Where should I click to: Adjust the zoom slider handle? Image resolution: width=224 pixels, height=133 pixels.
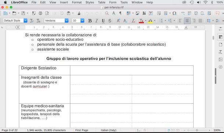197,130
